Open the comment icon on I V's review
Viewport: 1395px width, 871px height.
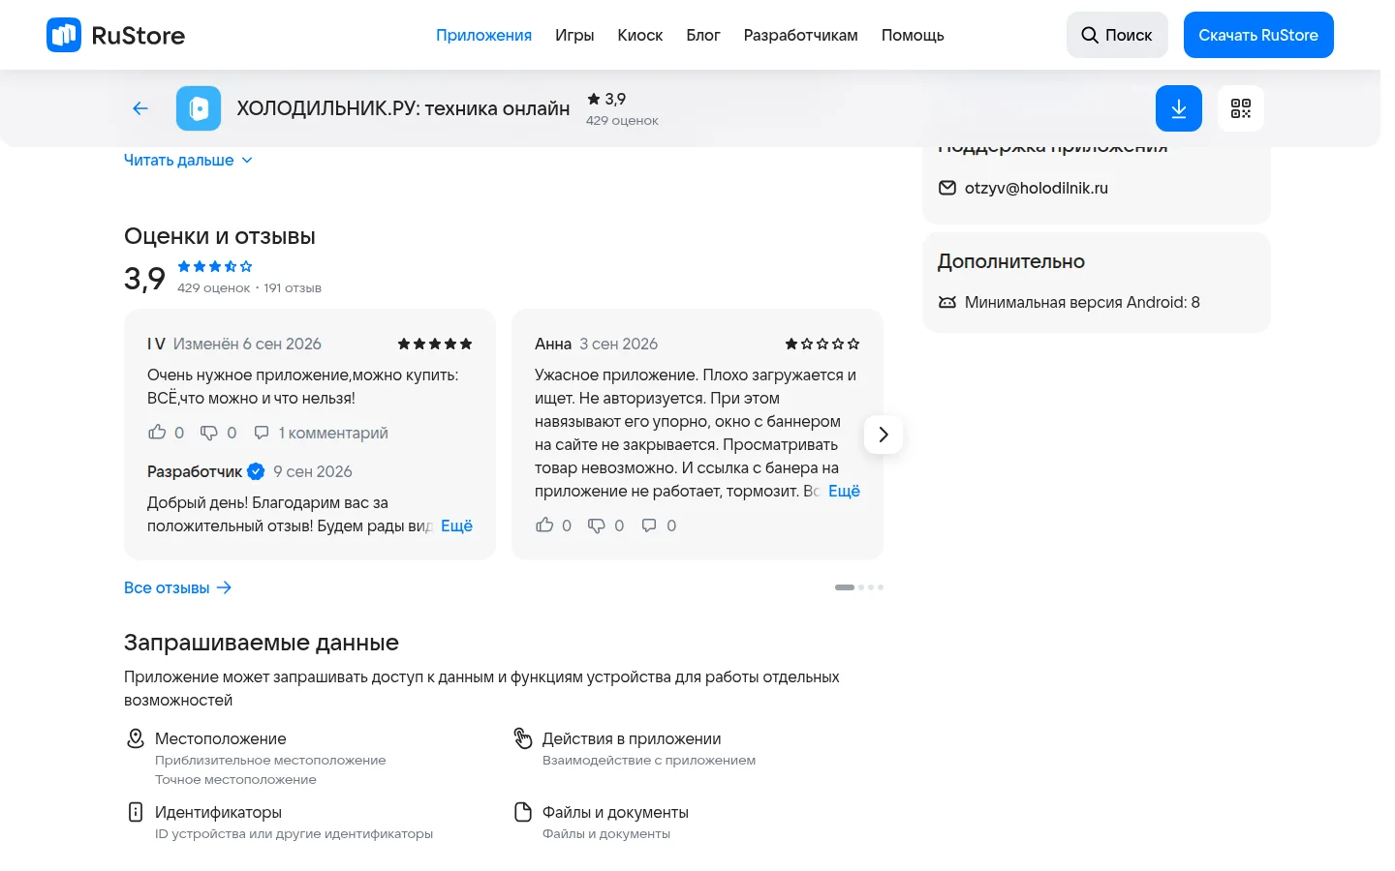point(262,433)
